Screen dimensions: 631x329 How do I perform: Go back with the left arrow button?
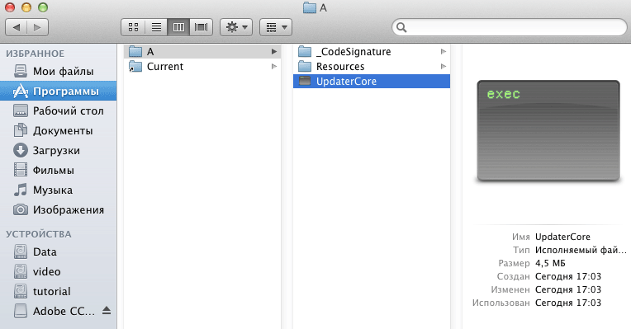pyautogui.click(x=16, y=27)
